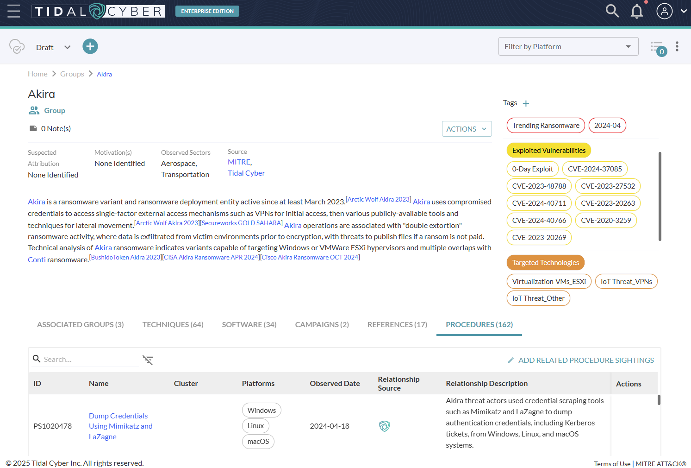Open BushidoToken Akira 2023 reference

125,258
